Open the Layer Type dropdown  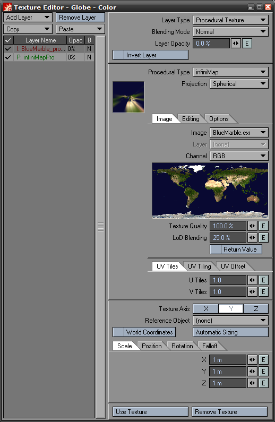[230, 20]
